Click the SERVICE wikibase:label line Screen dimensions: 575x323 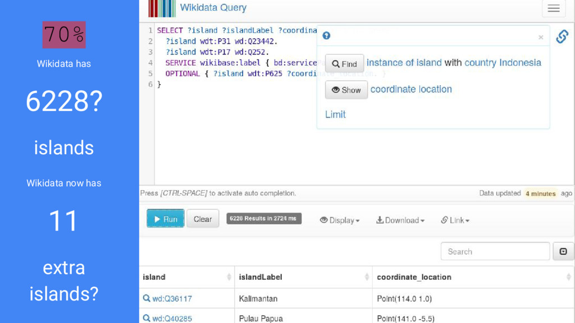click(x=241, y=63)
